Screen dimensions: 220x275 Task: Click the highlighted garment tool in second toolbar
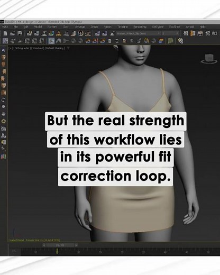(x=51, y=41)
